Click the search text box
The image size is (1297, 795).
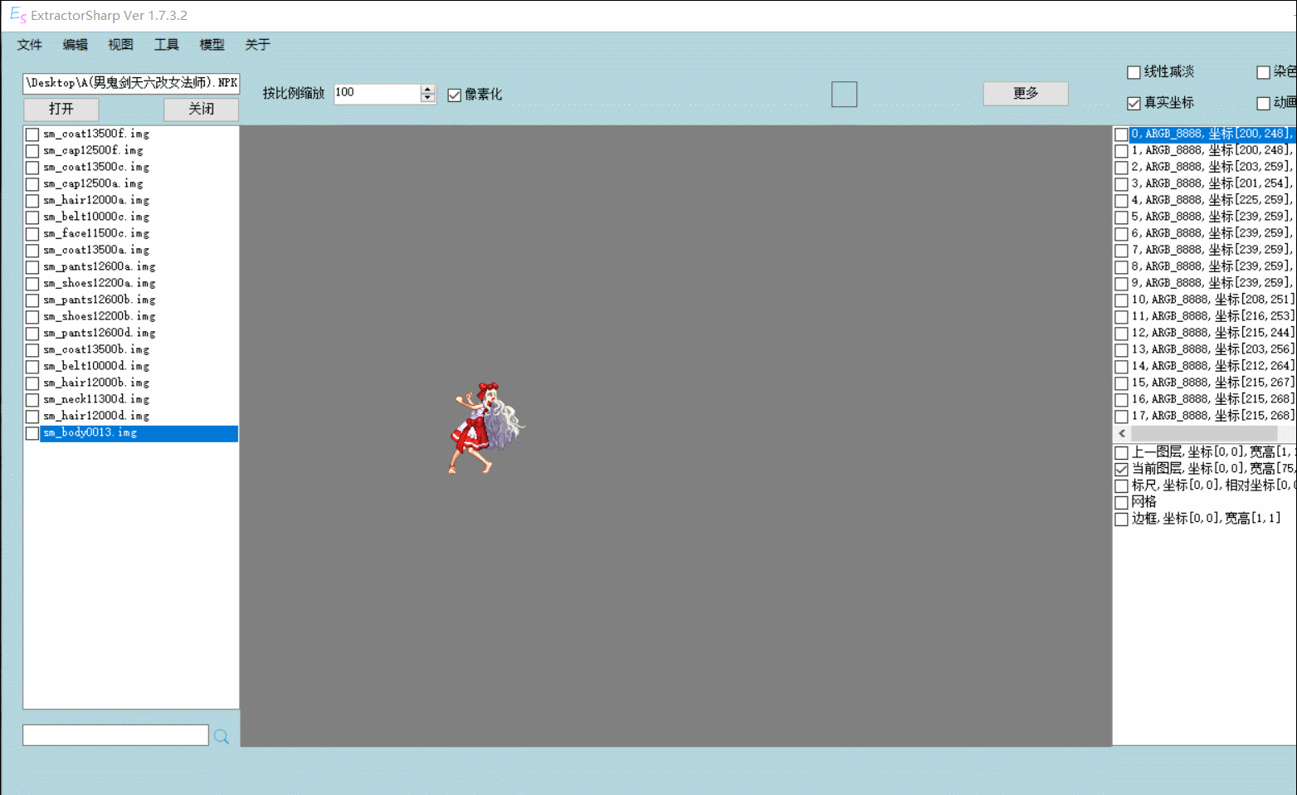[115, 735]
